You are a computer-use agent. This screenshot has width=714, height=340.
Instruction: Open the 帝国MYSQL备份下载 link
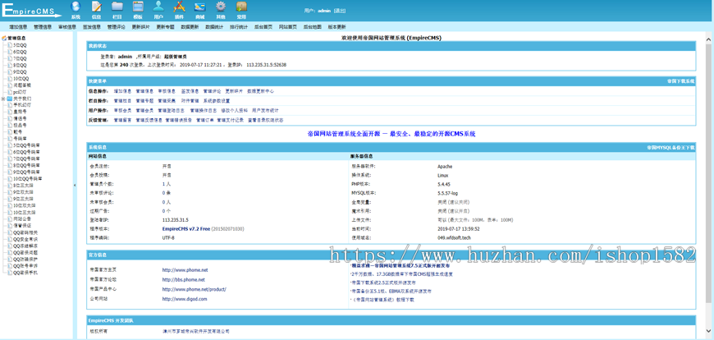(x=670, y=148)
